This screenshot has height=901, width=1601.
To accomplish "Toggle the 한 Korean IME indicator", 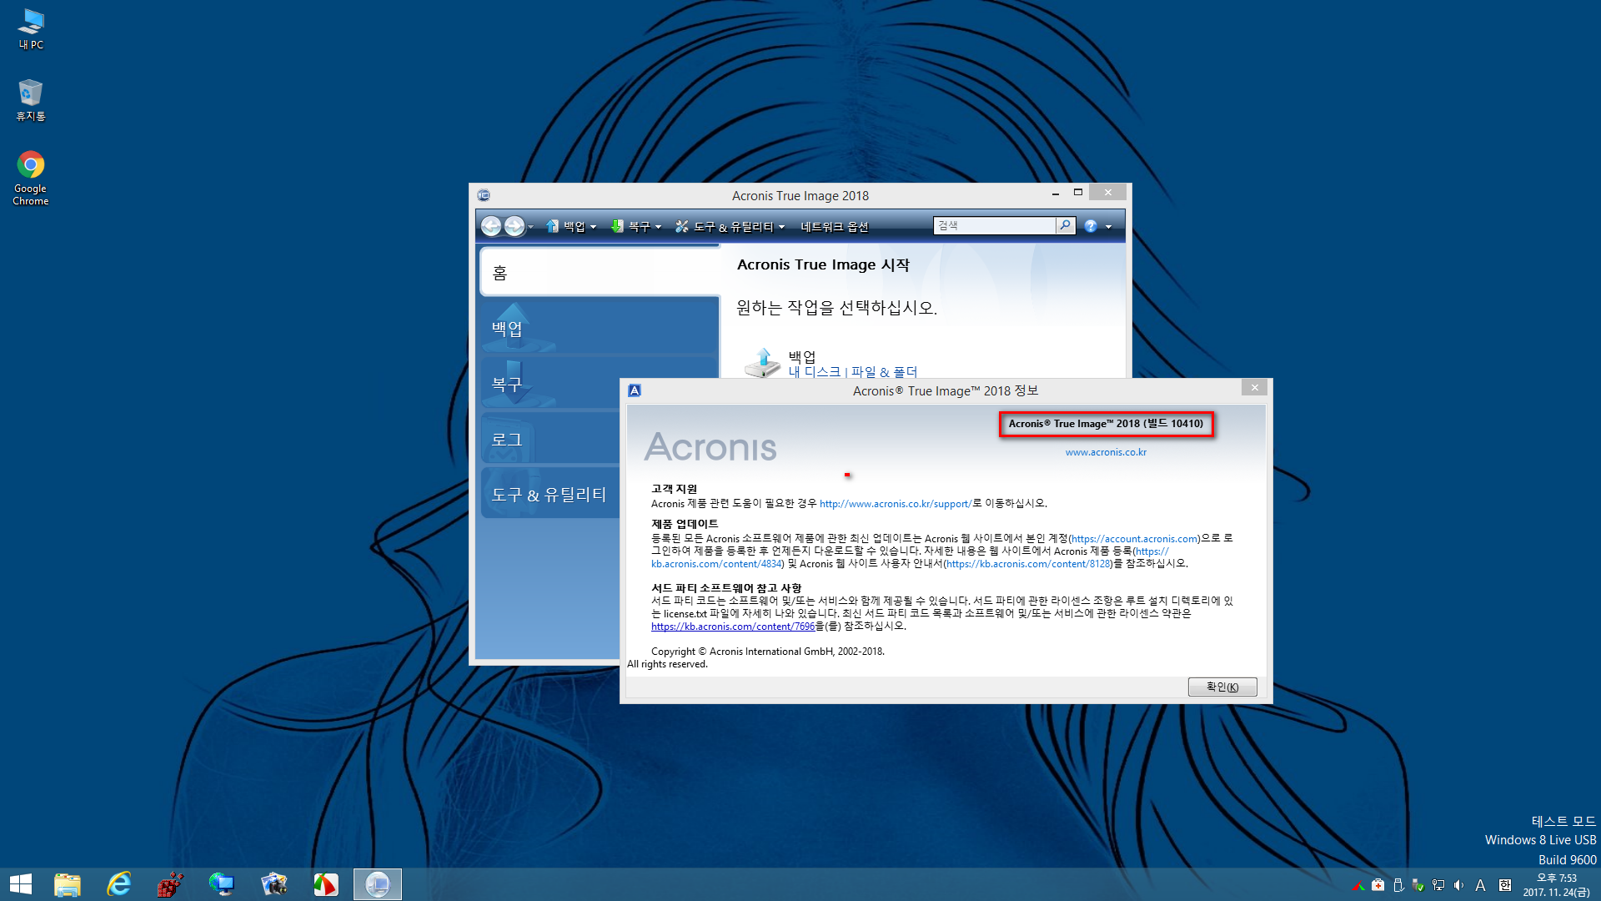I will 1505,885.
